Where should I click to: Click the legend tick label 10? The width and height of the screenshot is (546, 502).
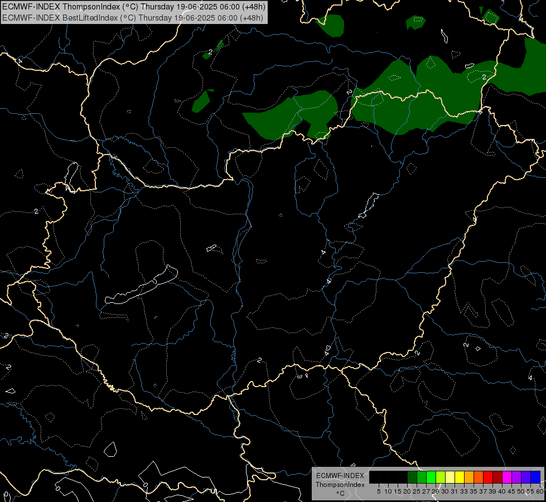click(x=388, y=491)
